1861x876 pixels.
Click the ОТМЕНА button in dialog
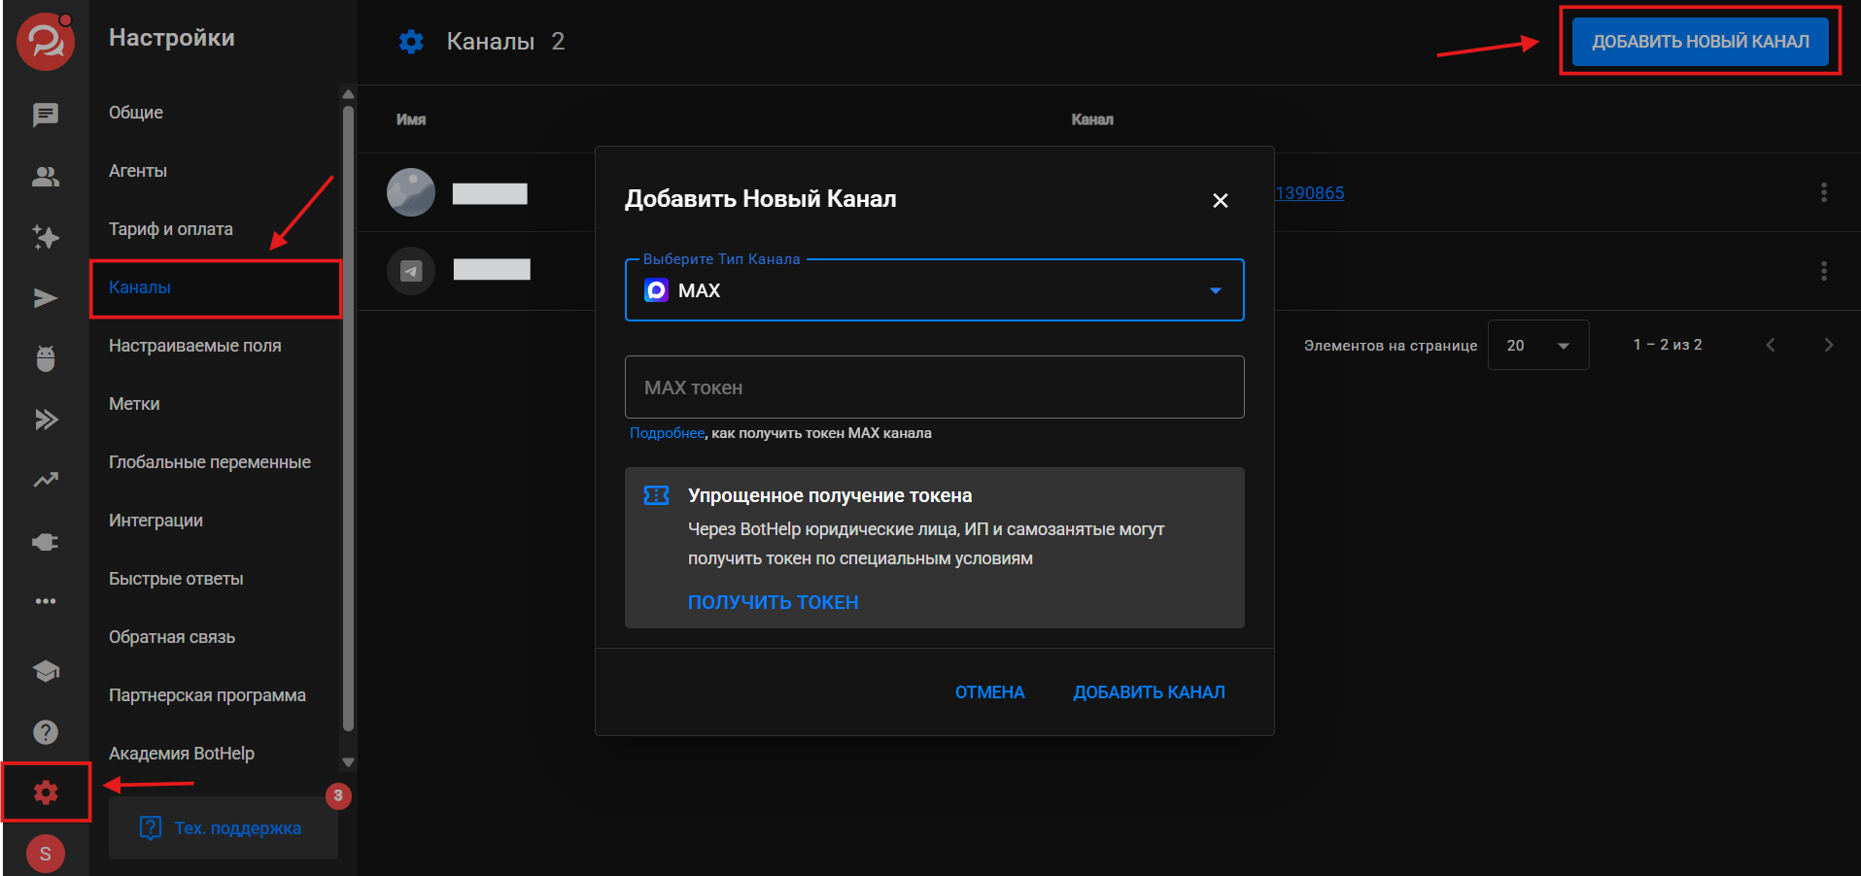[989, 692]
